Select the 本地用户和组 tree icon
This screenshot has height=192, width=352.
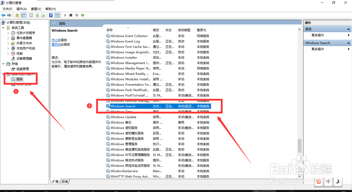13,48
